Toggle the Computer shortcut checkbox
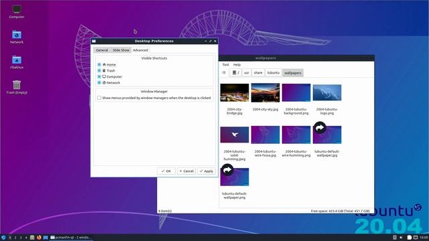 point(99,77)
